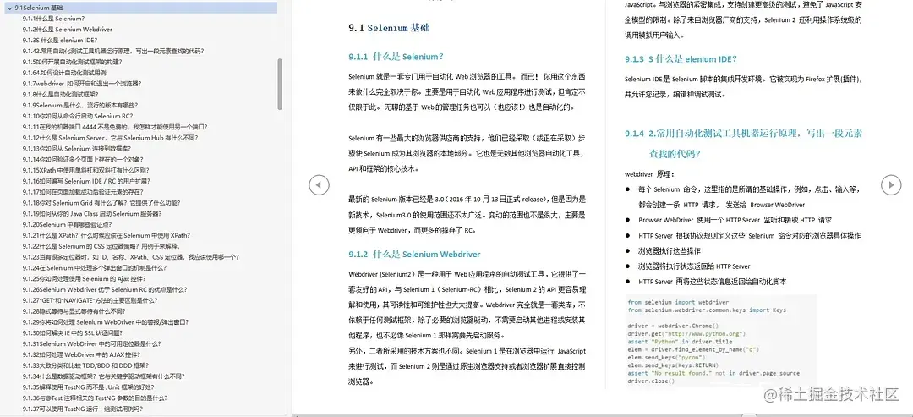Image resolution: width=913 pixels, height=417 pixels.
Task: Click the outline panel vertical scrollbar
Action: (x=280, y=85)
